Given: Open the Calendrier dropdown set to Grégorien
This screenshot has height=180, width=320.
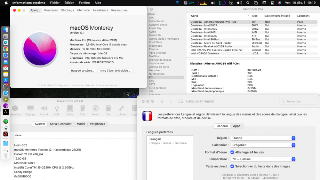Looking at the screenshot, I should tap(263, 145).
